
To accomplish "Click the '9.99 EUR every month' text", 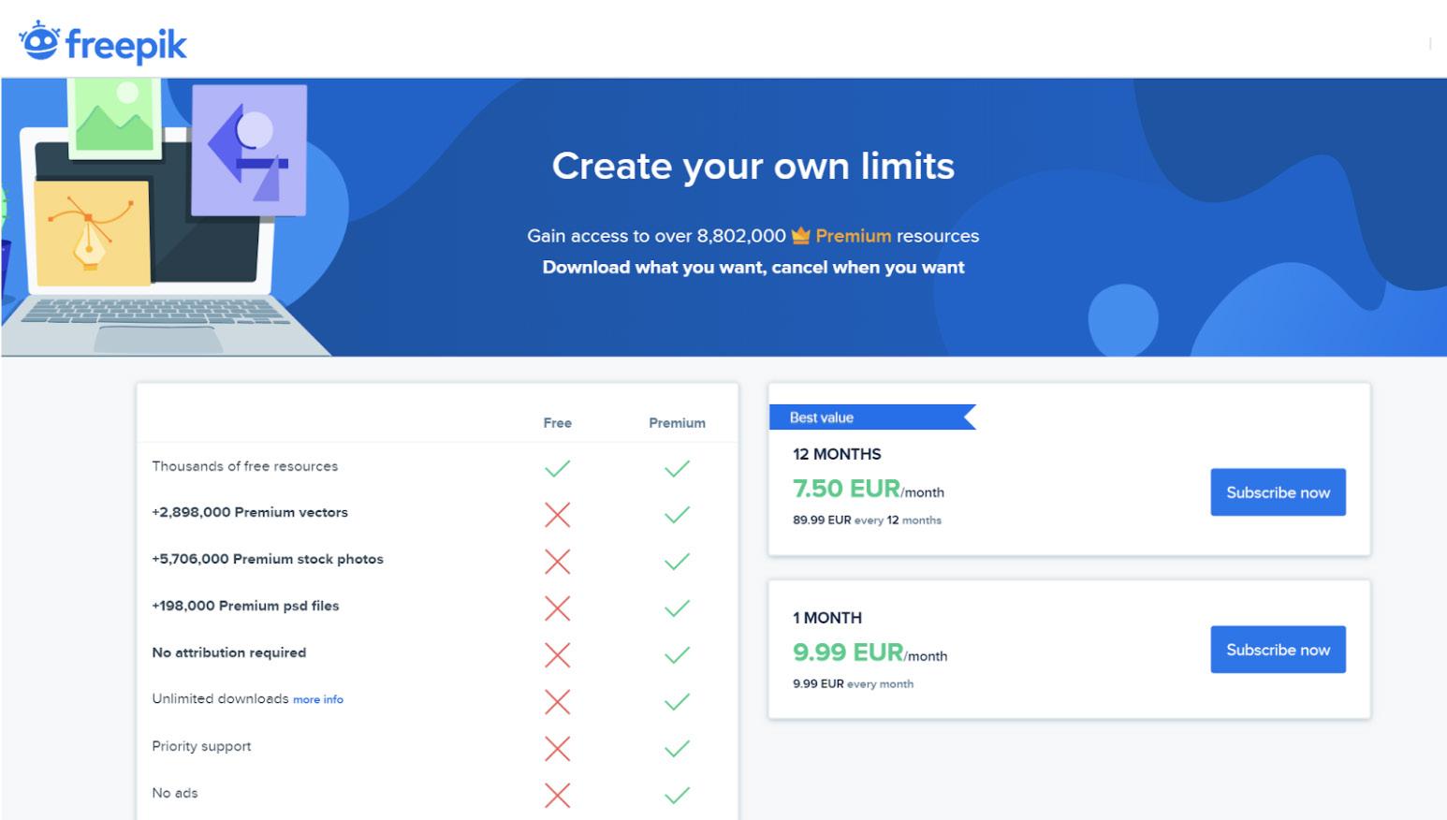I will 853,684.
